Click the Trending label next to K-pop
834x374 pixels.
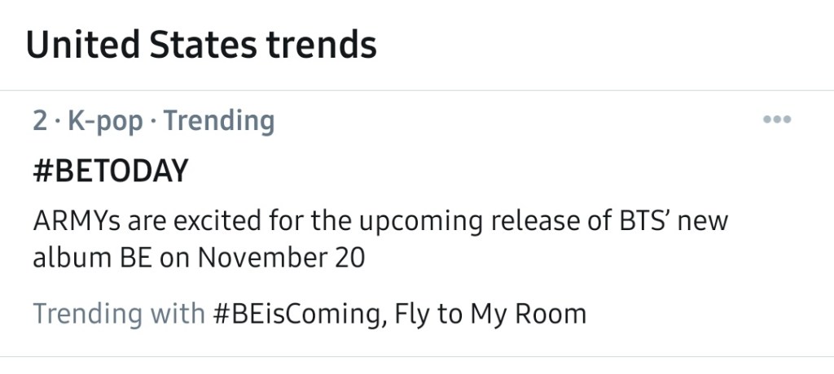tap(219, 121)
